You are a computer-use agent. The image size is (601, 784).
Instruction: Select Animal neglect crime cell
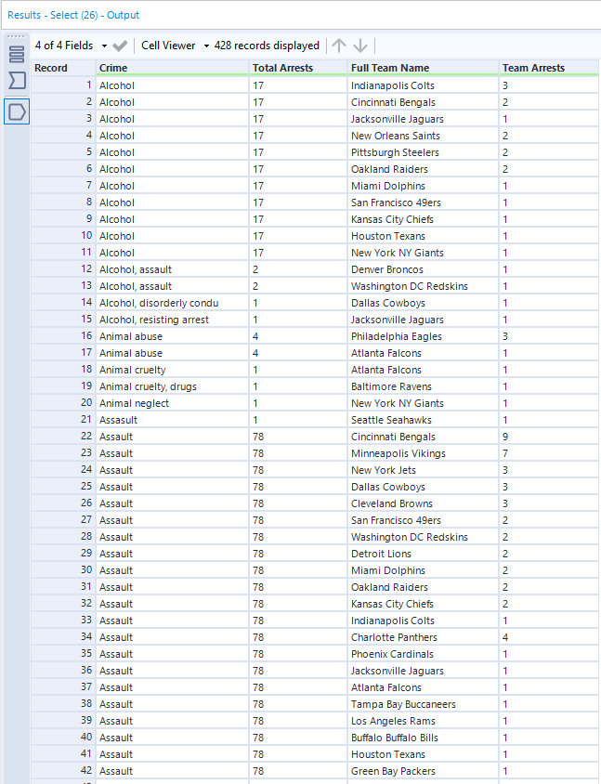(172, 403)
